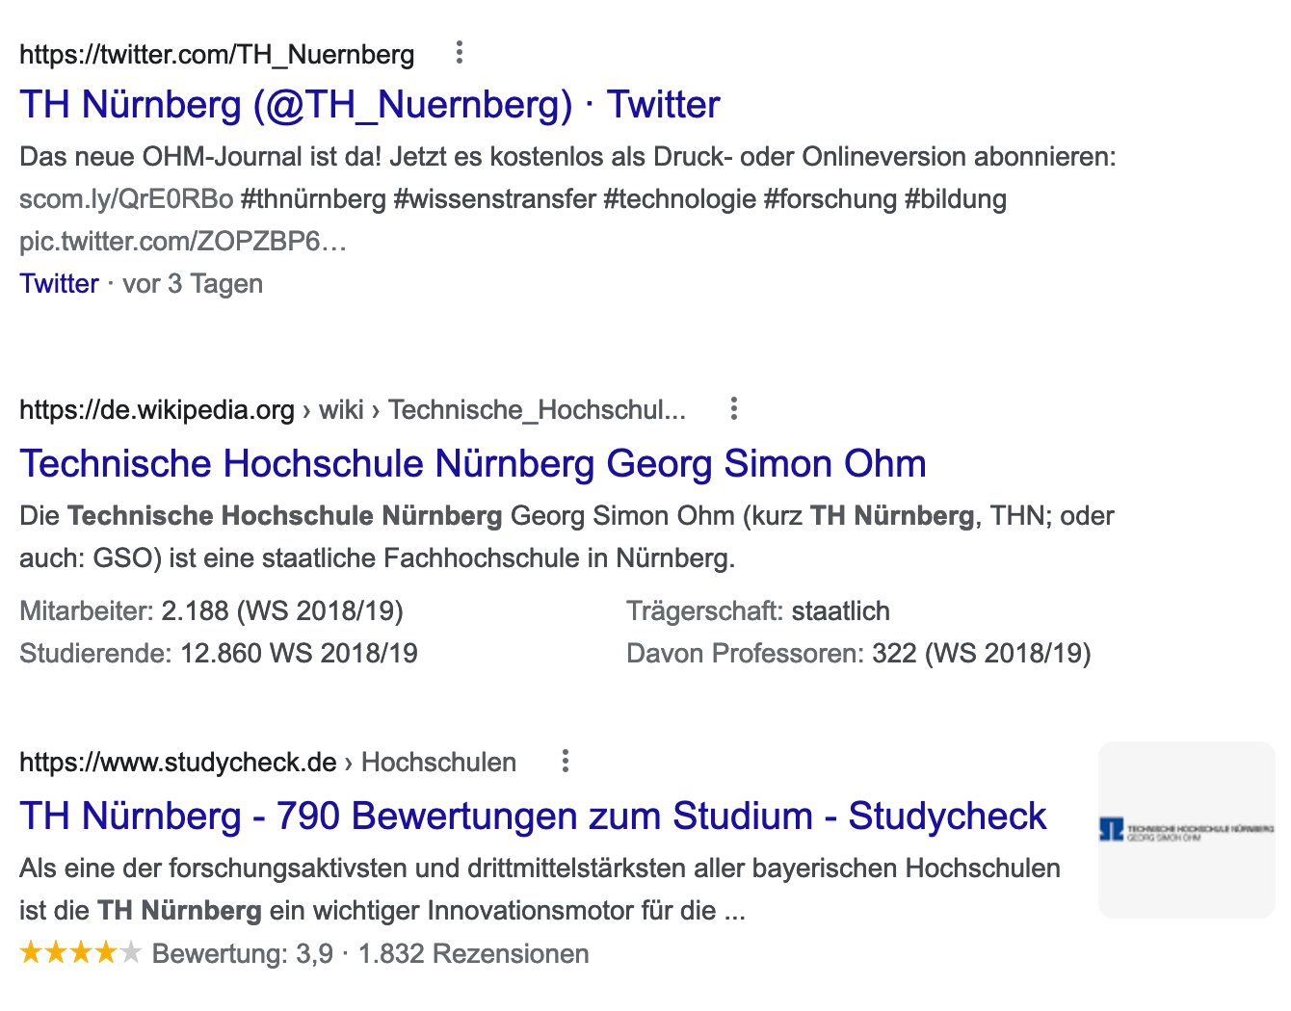1291x1011 pixels.
Task: Click the scom.ly/QrE0RBo short link
Action: pos(126,199)
